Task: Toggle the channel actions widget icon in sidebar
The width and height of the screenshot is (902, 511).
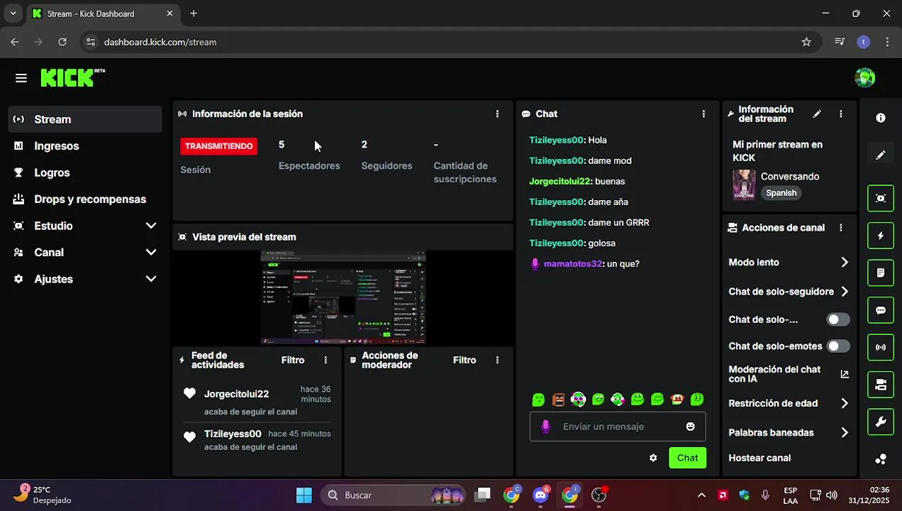Action: (x=881, y=385)
